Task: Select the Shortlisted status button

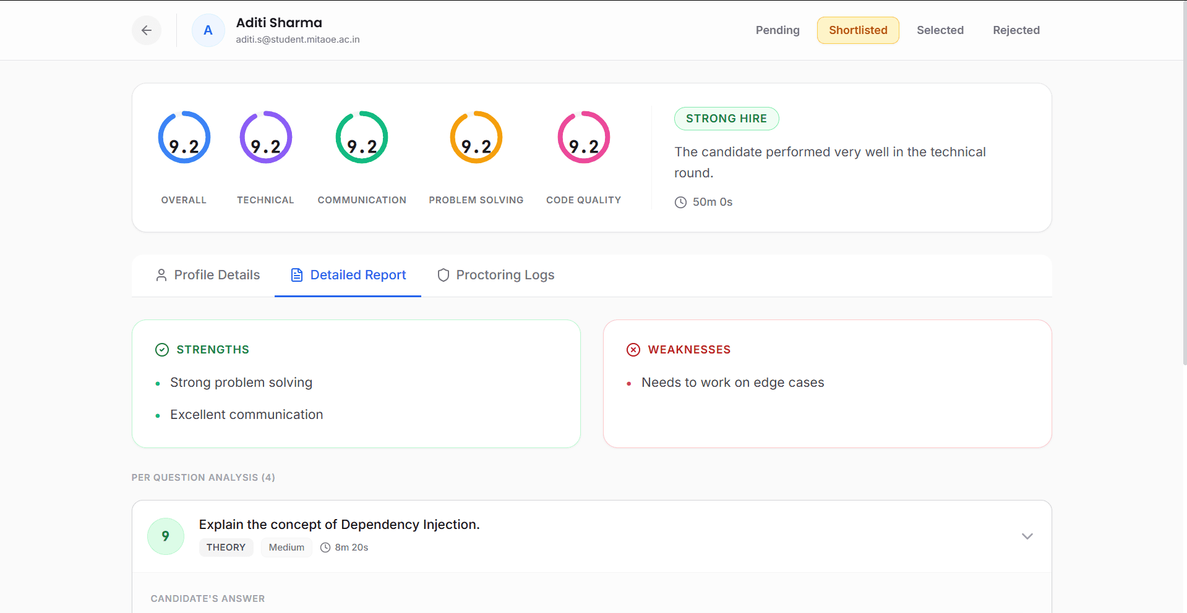Action: point(858,30)
